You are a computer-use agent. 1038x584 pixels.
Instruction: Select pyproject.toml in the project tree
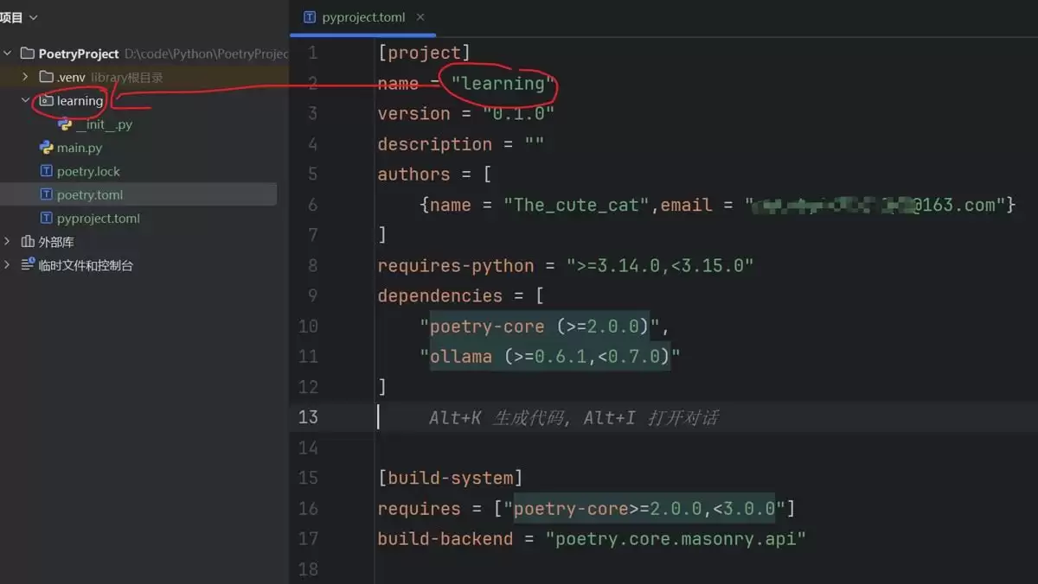[x=99, y=219]
